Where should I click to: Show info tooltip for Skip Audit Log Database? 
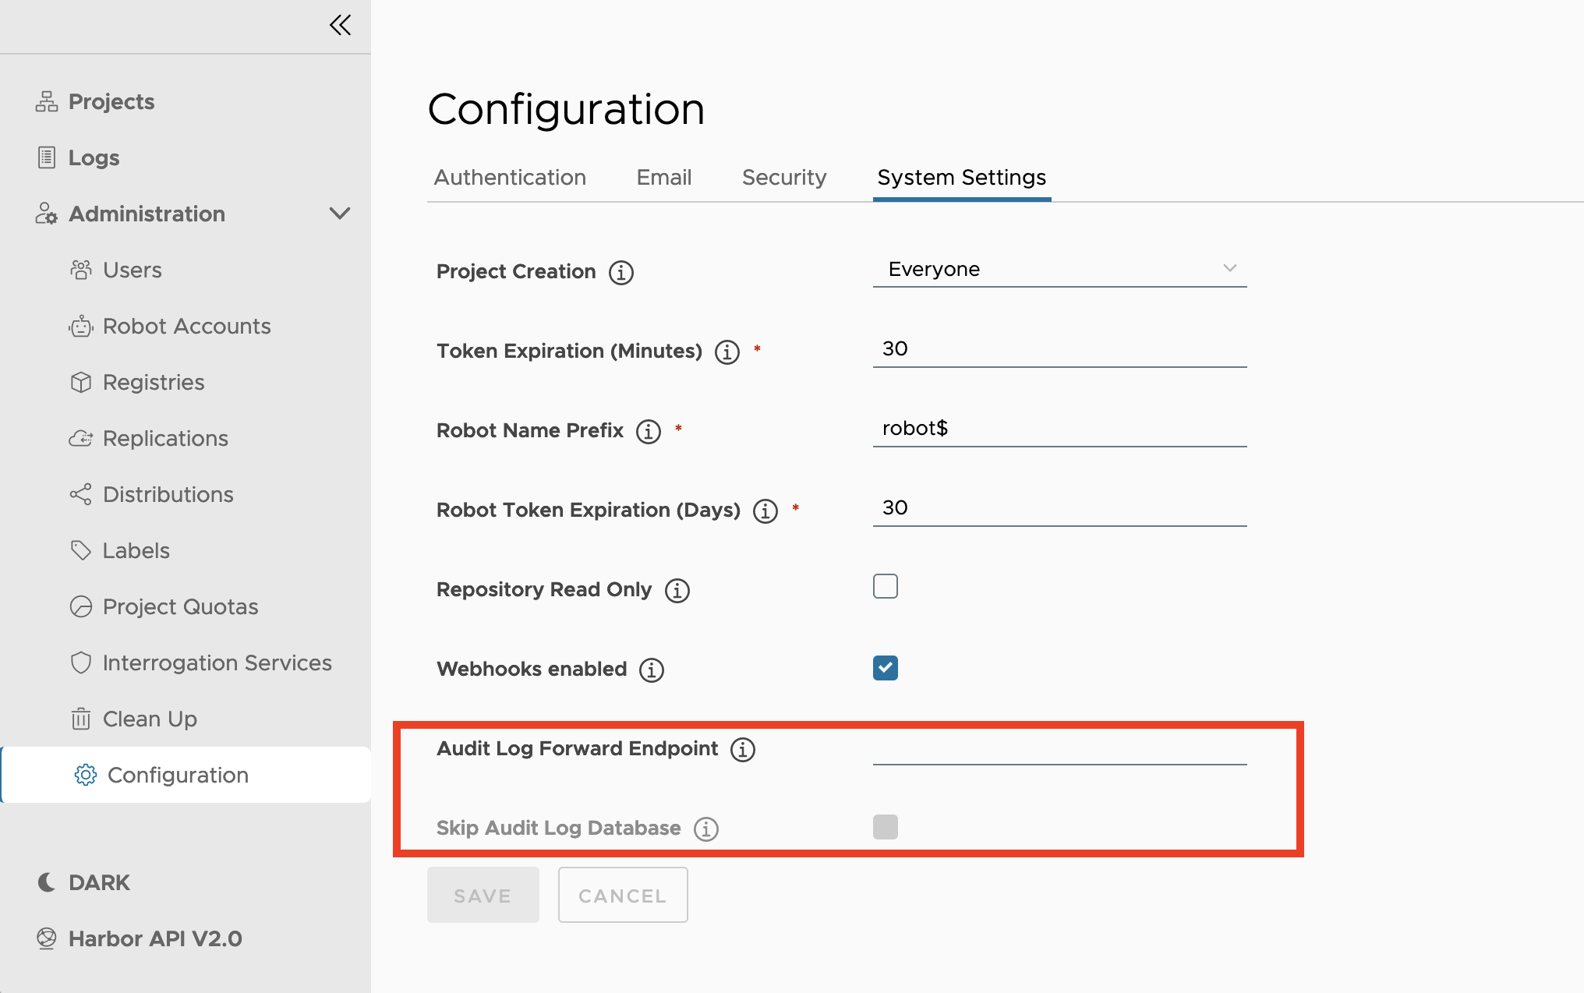[x=706, y=829]
